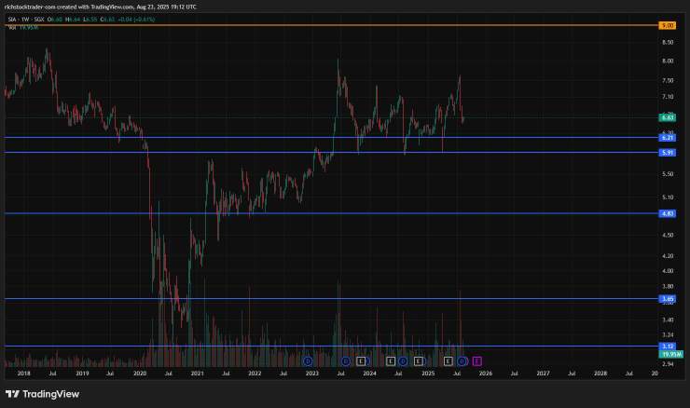690x408 pixels.
Task: Open the D dividend marker at Jul 2024
Action: click(403, 361)
